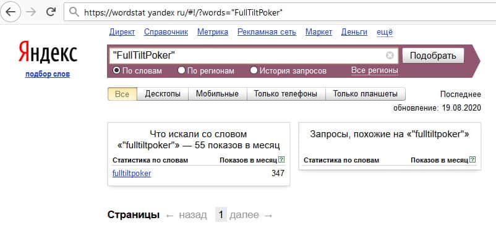The height and width of the screenshot is (249, 496).
Task: Click the "FullTiltPoker" search input field
Action: point(247,55)
